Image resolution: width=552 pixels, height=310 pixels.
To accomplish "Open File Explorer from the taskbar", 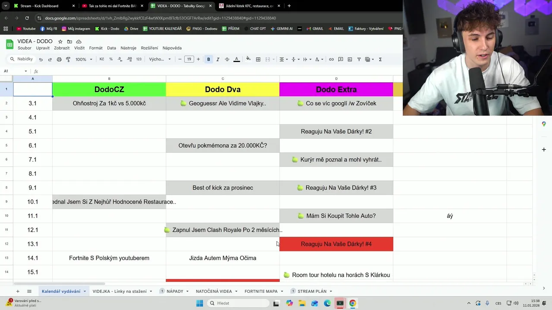I will click(302, 303).
